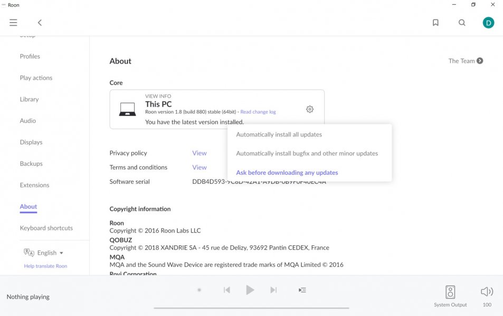Open Extensions settings tab
This screenshot has width=503, height=316.
click(35, 185)
